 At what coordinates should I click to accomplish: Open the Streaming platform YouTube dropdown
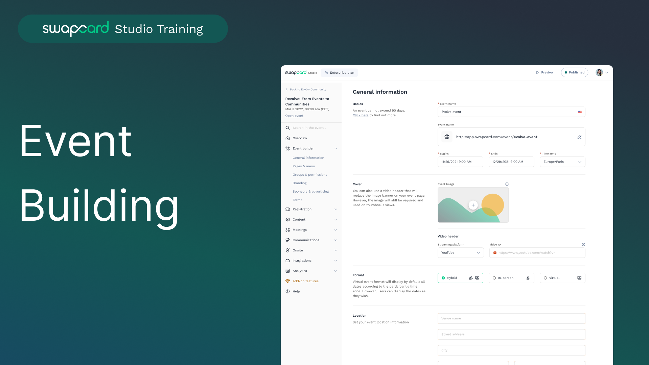[460, 253]
